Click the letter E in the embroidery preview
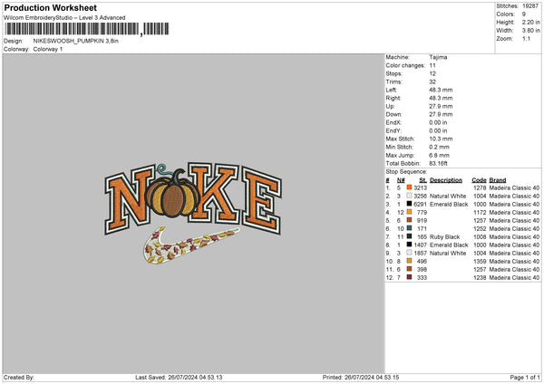The width and height of the screenshot is (544, 384). point(262,201)
